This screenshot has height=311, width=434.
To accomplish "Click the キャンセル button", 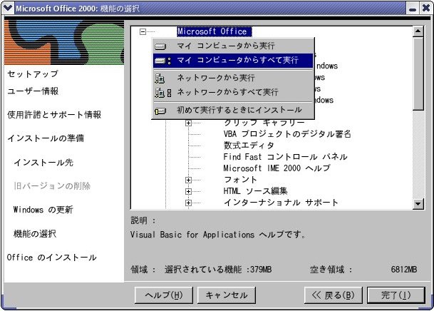I will click(227, 295).
